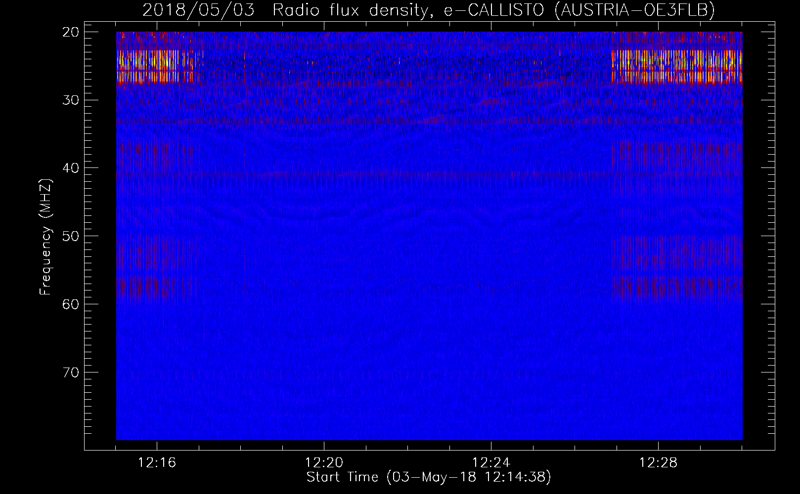Click the '20' frequency tick label
Screen dimensions: 800x494
coord(71,32)
